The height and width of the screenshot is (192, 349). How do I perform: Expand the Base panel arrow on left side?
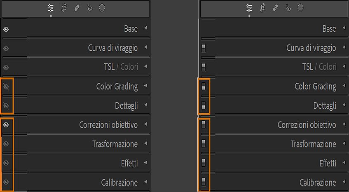pyautogui.click(x=145, y=28)
